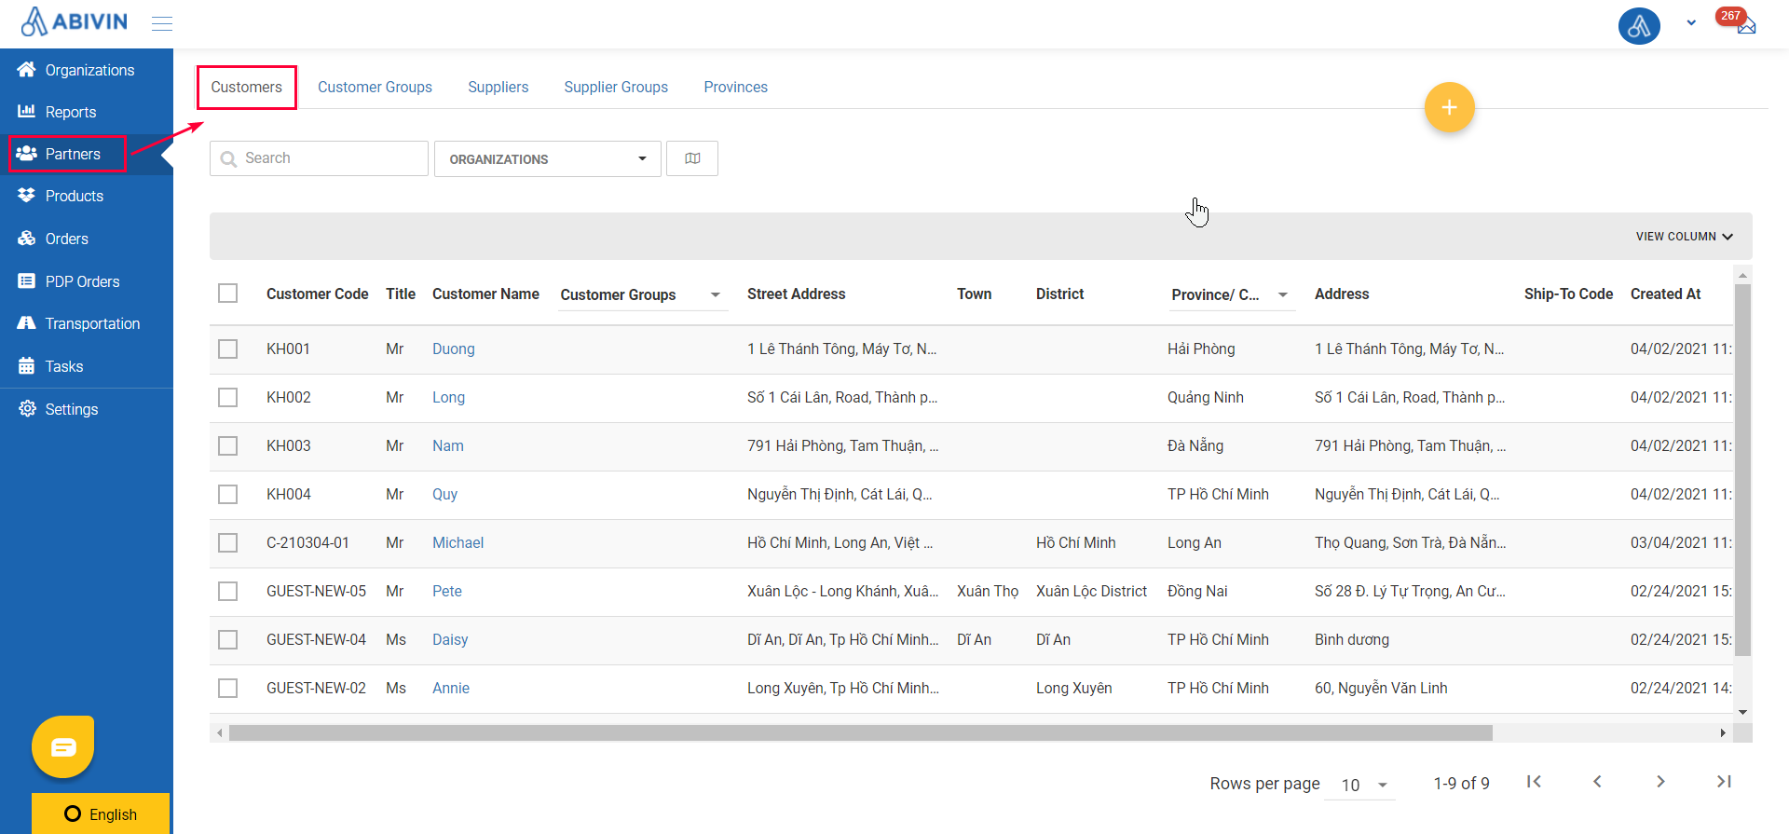Go to previous page
The width and height of the screenshot is (1789, 834).
click(x=1597, y=782)
